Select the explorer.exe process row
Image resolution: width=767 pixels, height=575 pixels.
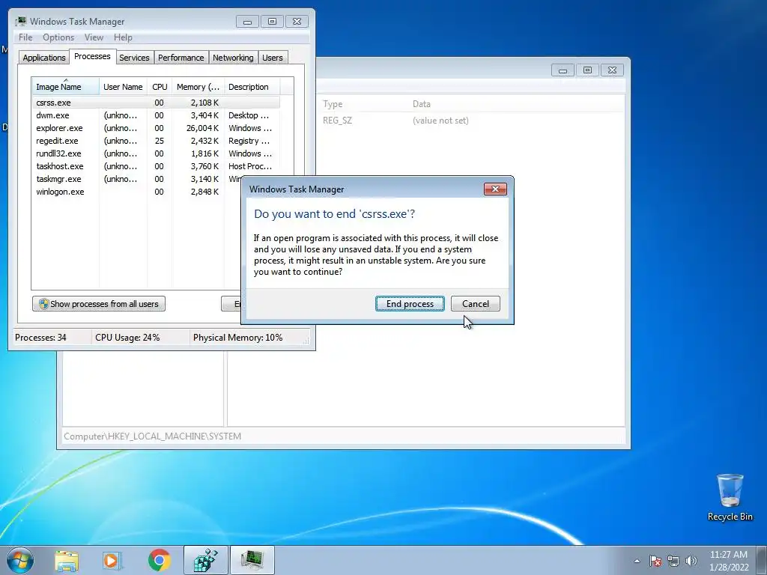pyautogui.click(x=156, y=128)
